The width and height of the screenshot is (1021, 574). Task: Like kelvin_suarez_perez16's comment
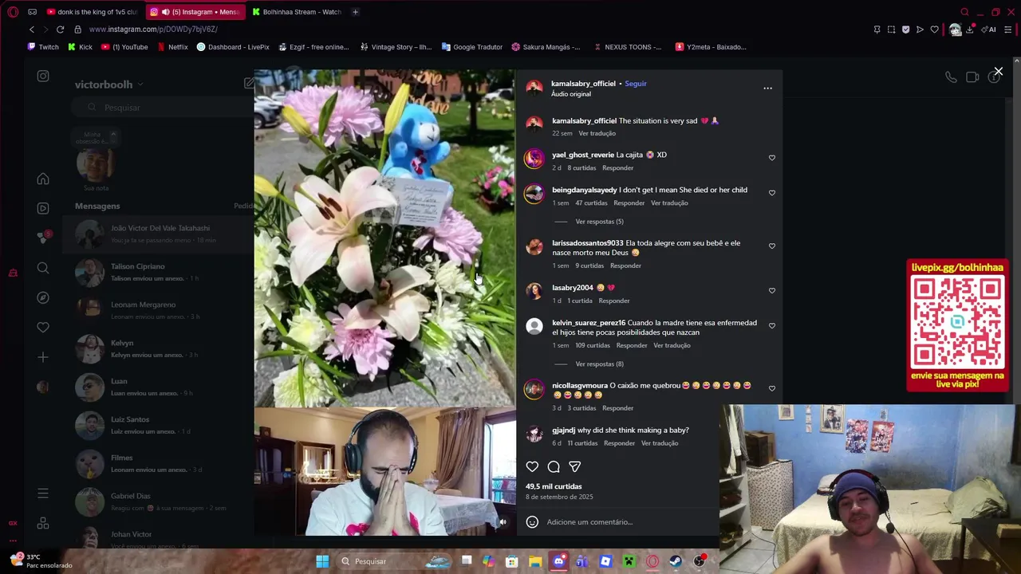click(771, 325)
